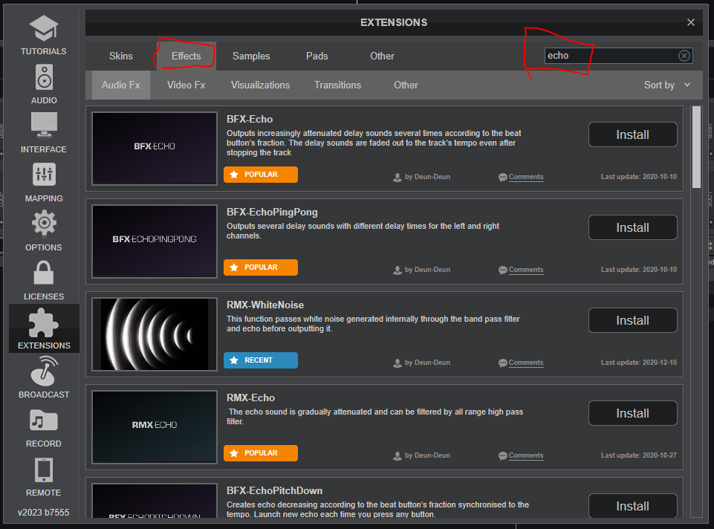Click comments bubble icon for RMX-WhiteNoise
This screenshot has height=529, width=714.
(x=503, y=363)
